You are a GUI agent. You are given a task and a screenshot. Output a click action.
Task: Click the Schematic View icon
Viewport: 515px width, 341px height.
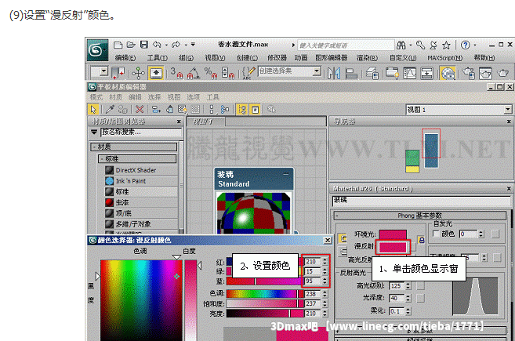click(426, 73)
